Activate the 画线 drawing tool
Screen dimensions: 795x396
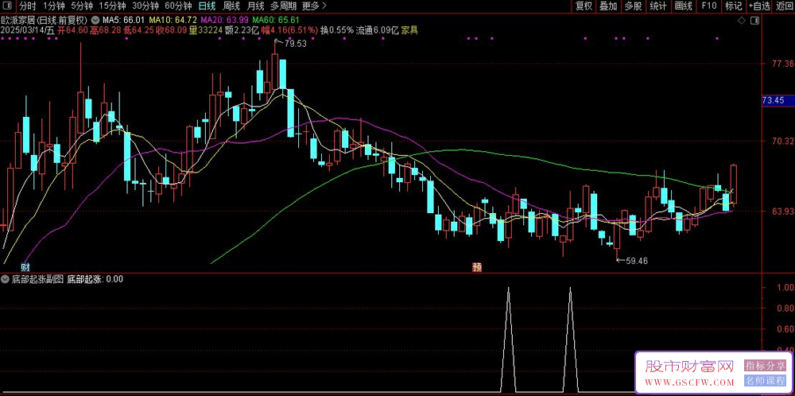click(x=683, y=6)
